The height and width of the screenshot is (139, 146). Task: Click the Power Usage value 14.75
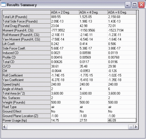pos(65,120)
